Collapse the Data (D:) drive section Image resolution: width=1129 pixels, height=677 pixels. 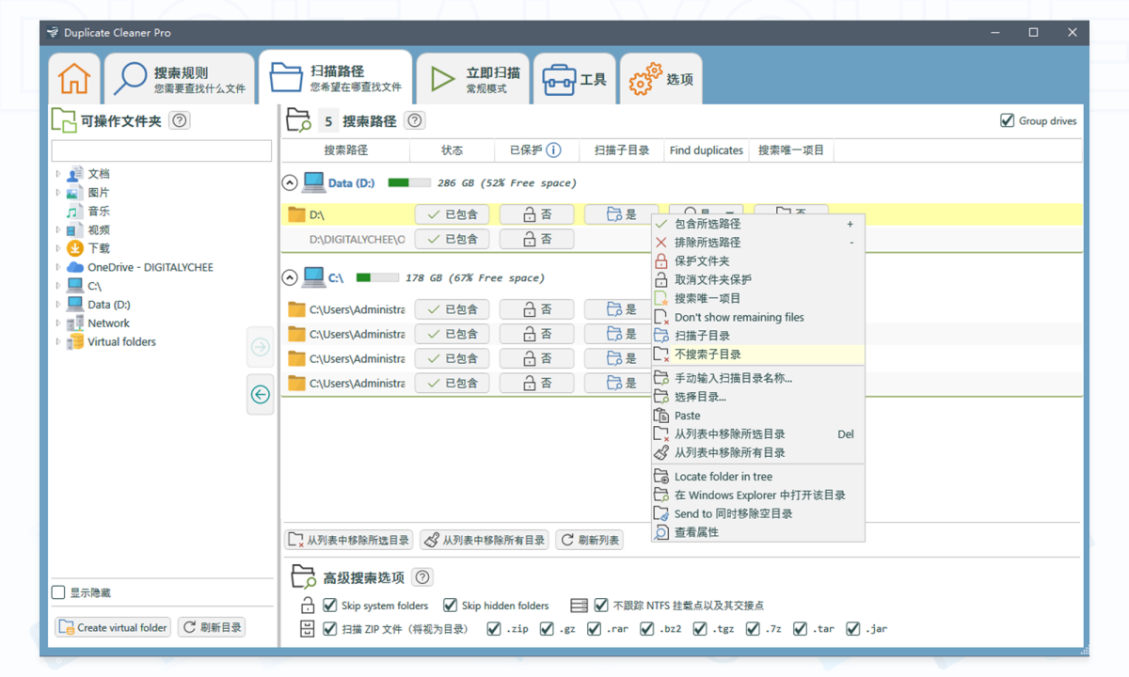click(x=290, y=182)
